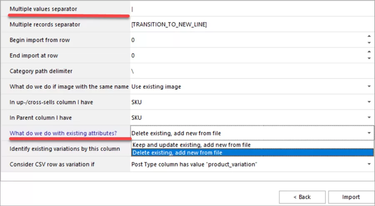The image size is (375, 206).
Task: Expand the same-name image handling dropdown
Action: [369, 86]
